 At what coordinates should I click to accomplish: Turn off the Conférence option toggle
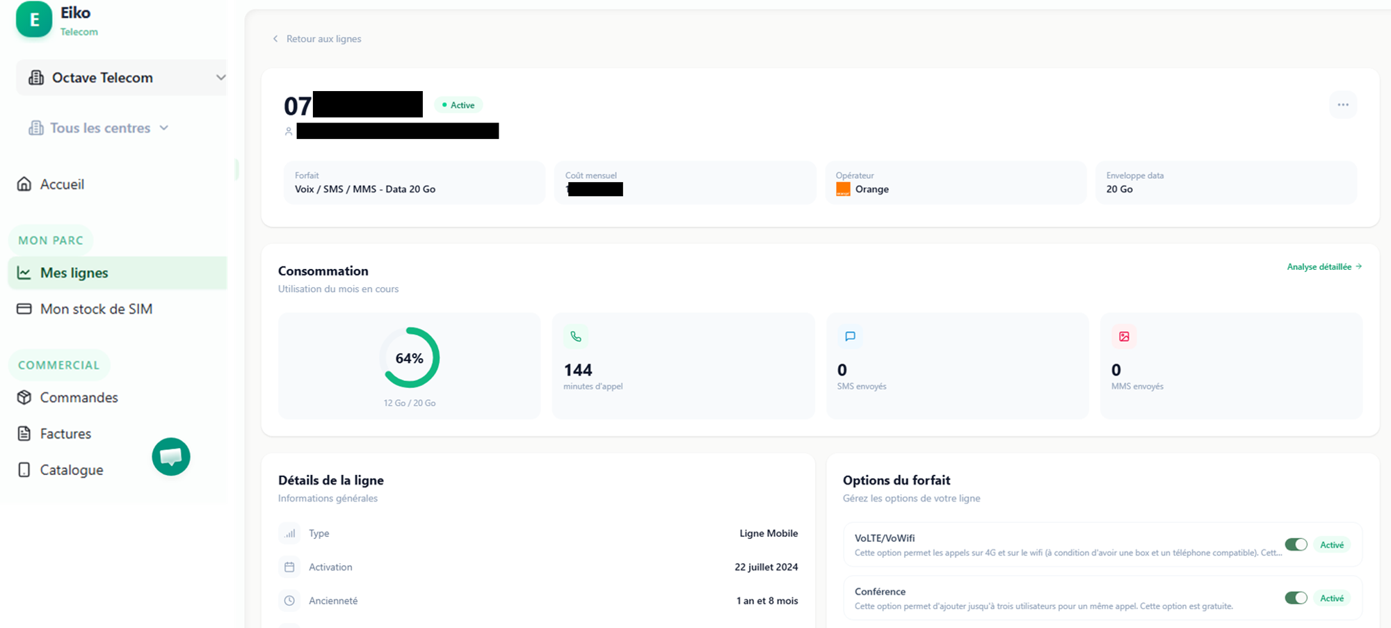(x=1296, y=598)
